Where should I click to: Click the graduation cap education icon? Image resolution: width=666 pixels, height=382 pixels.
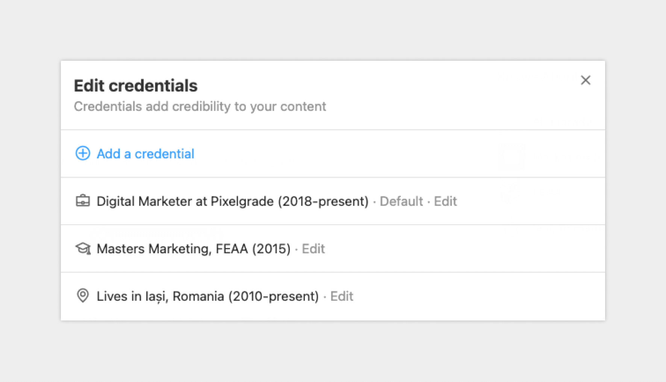tap(83, 248)
